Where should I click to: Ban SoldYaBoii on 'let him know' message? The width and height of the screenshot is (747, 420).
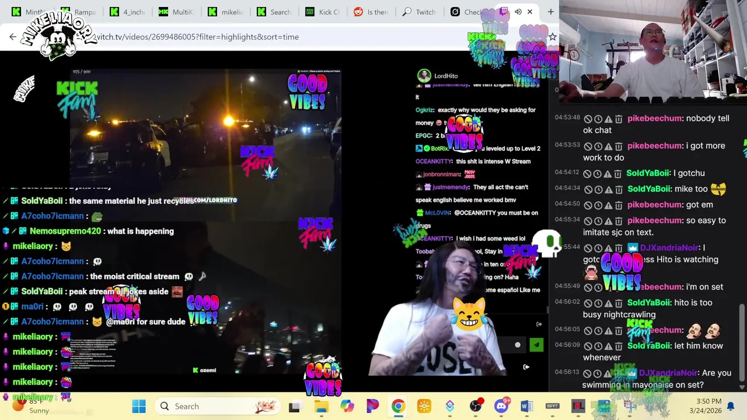click(588, 346)
